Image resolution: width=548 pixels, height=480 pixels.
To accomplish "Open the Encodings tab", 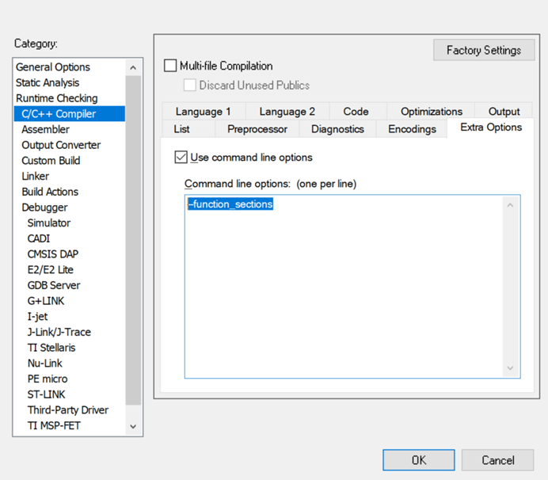I will coord(412,128).
